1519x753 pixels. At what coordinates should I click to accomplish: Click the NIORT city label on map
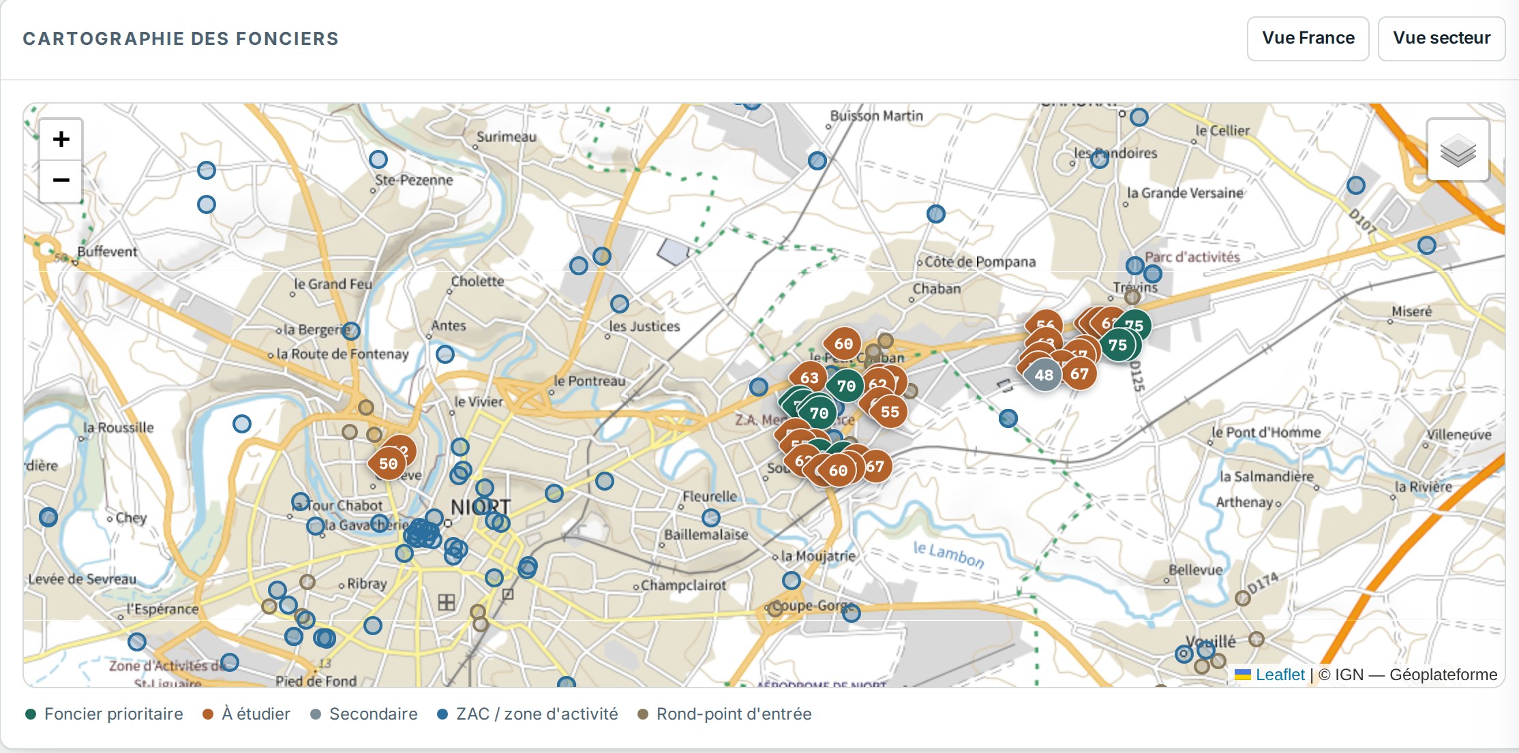(x=481, y=507)
